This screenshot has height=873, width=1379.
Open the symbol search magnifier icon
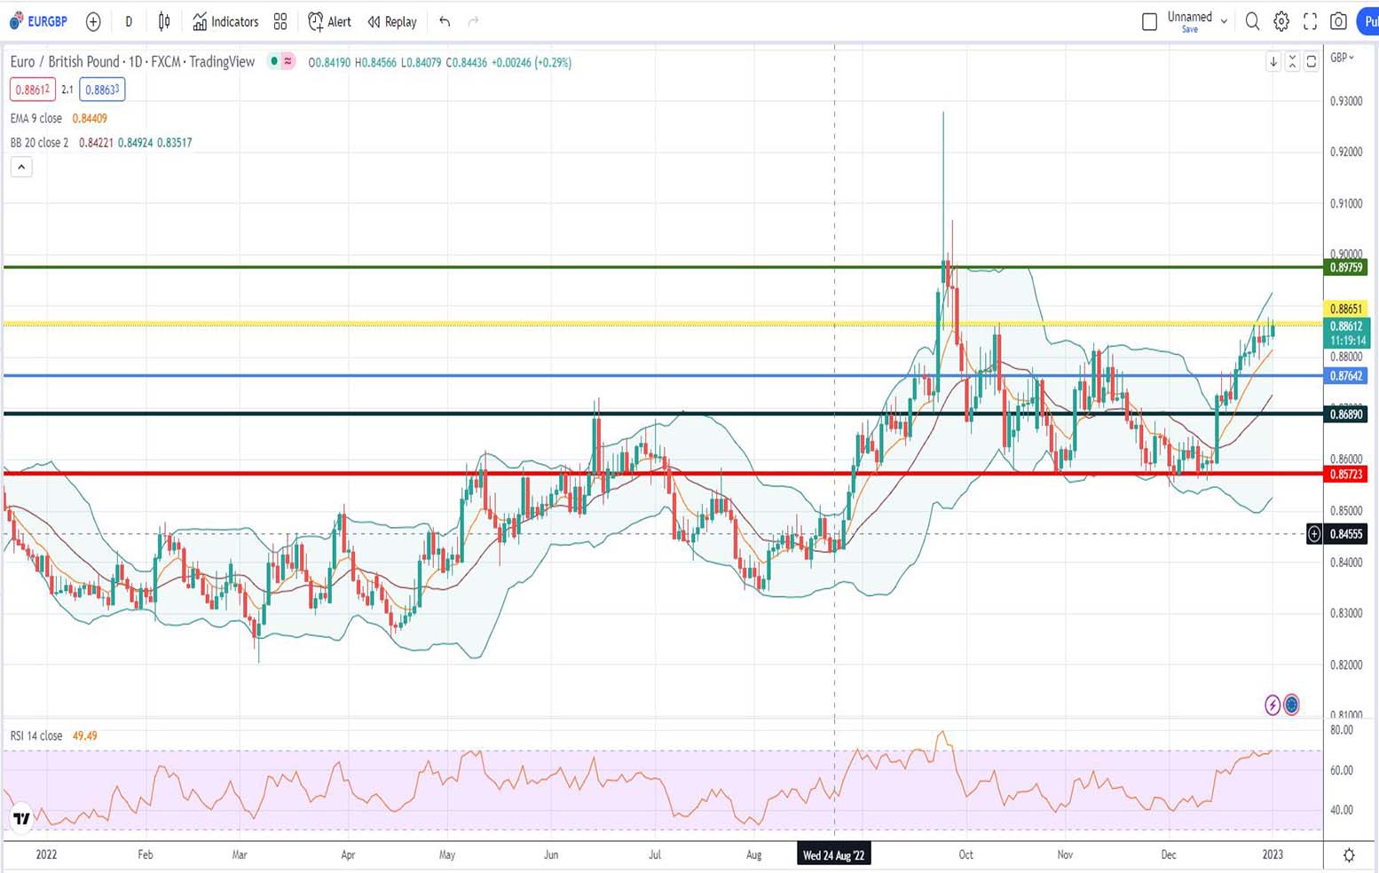point(1252,21)
